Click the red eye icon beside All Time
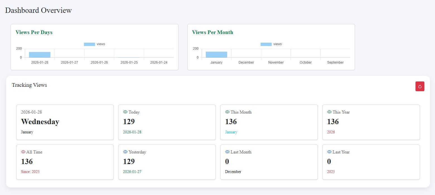The image size is (435, 195). pos(23,152)
